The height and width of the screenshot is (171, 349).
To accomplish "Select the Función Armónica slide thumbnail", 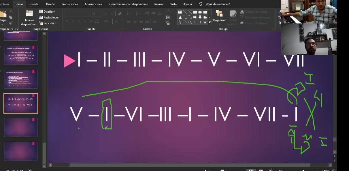I will point(20,55).
